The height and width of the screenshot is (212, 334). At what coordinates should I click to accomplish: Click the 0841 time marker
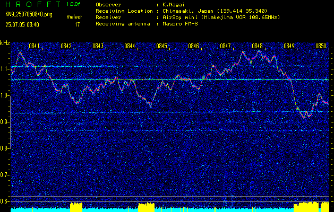(34, 46)
